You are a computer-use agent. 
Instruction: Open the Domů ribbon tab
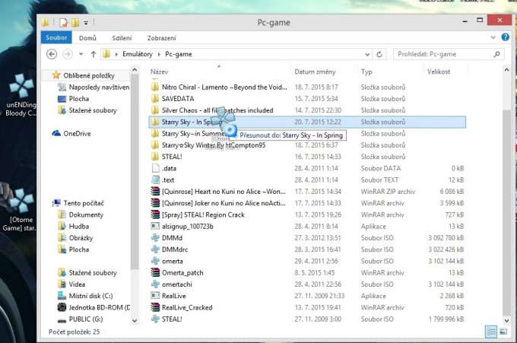tap(87, 38)
